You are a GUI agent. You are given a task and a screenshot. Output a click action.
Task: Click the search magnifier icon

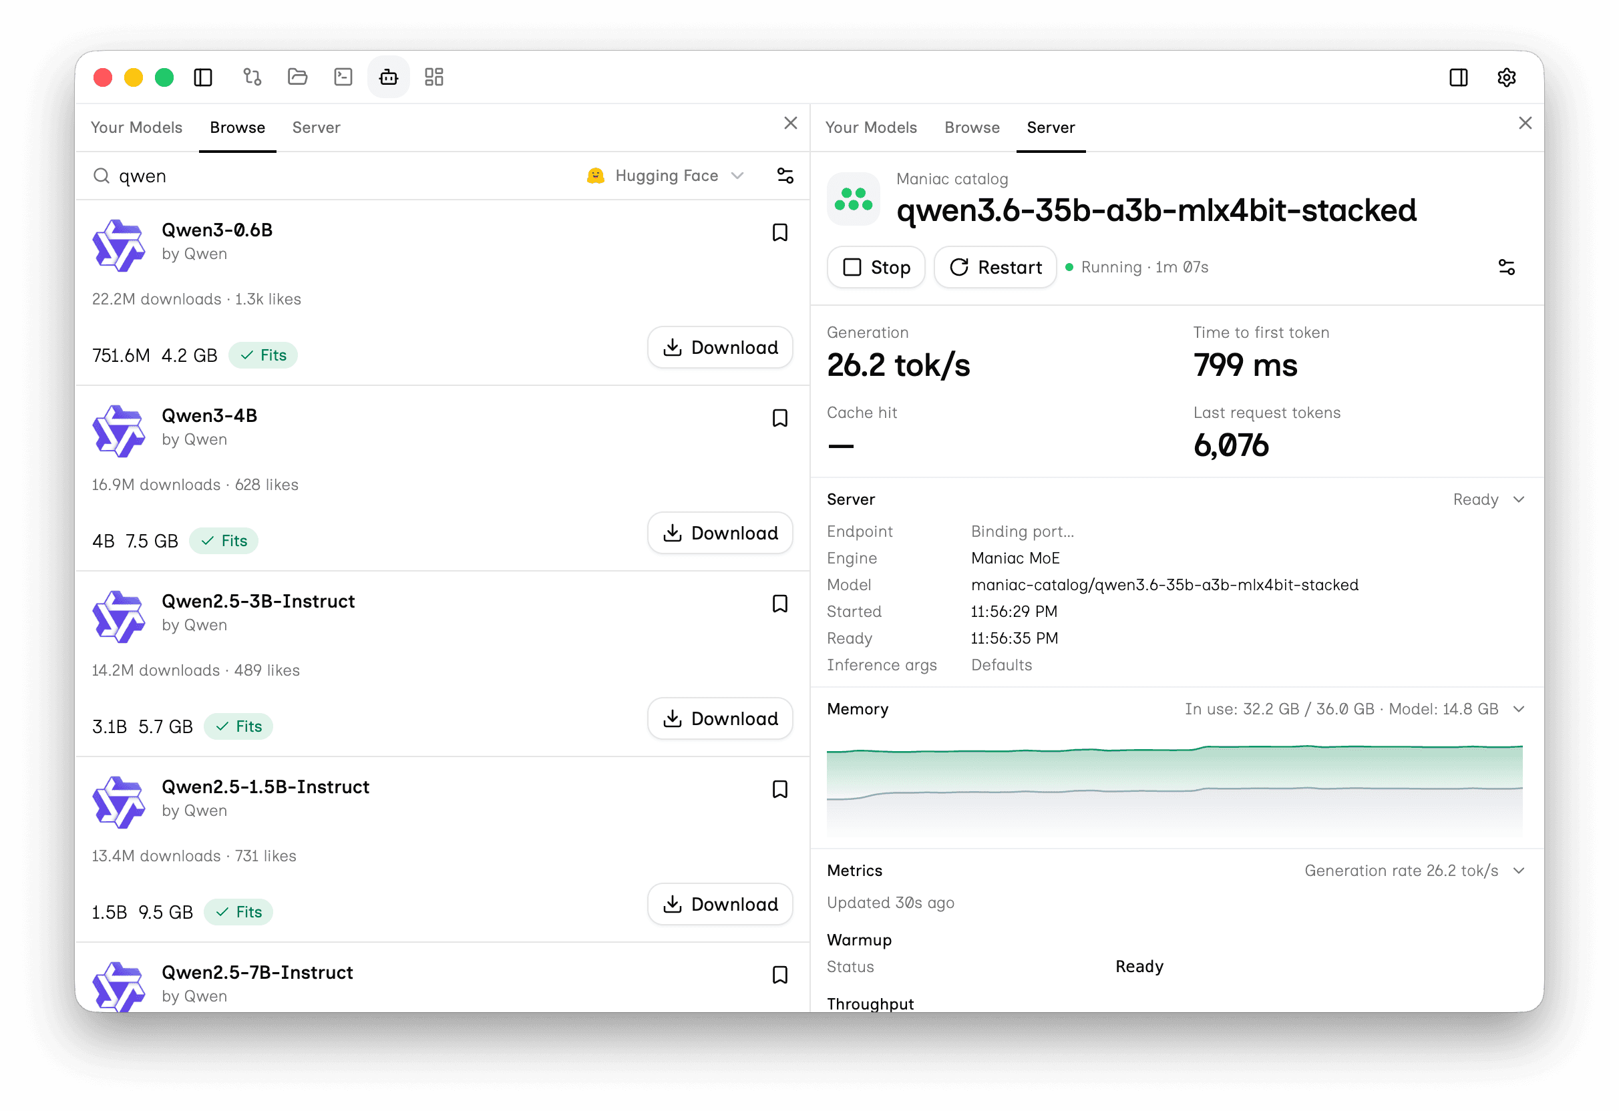coord(102,176)
